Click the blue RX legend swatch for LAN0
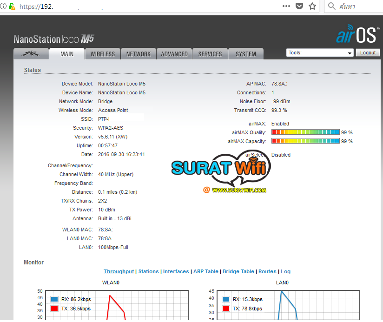Image resolution: width=383 pixels, height=322 pixels. click(226, 299)
